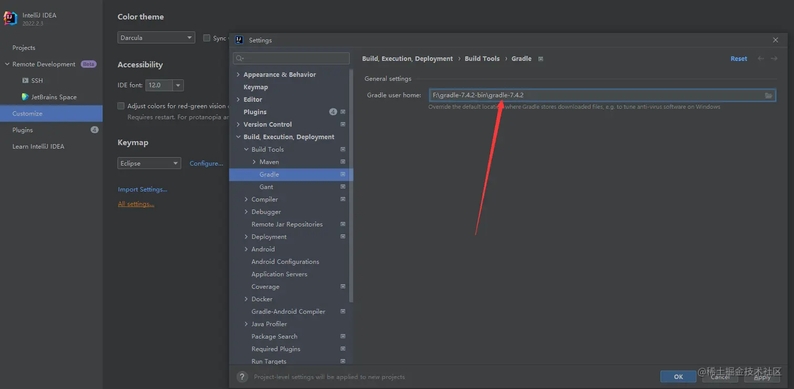Click the Apply button
Viewport: 794px width, 389px height.
point(762,376)
